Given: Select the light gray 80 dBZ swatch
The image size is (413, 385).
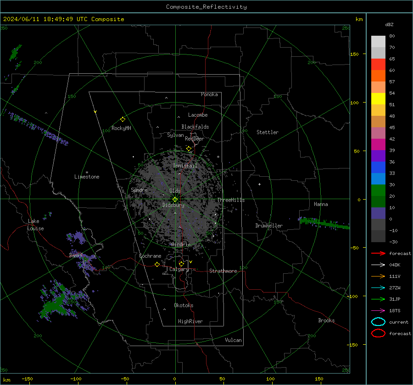Looking at the screenshot, I should pyautogui.click(x=378, y=42).
